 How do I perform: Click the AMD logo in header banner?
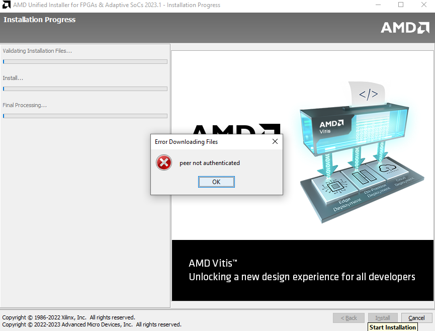405,28
